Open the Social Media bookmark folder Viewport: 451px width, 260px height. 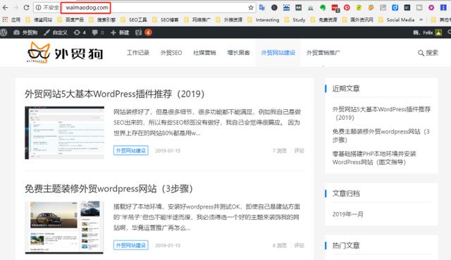click(397, 20)
